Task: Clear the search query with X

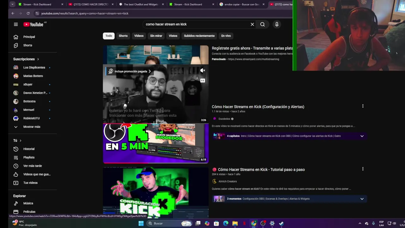Action: coord(252,24)
